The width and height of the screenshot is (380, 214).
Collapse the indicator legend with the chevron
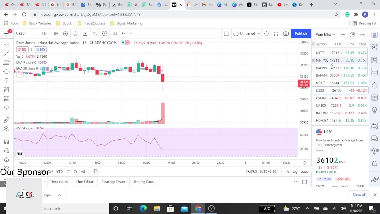(x=20, y=75)
